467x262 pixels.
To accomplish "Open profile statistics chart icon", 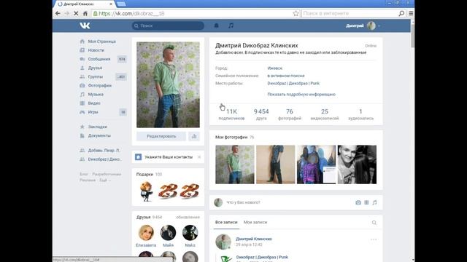I will tap(194, 136).
